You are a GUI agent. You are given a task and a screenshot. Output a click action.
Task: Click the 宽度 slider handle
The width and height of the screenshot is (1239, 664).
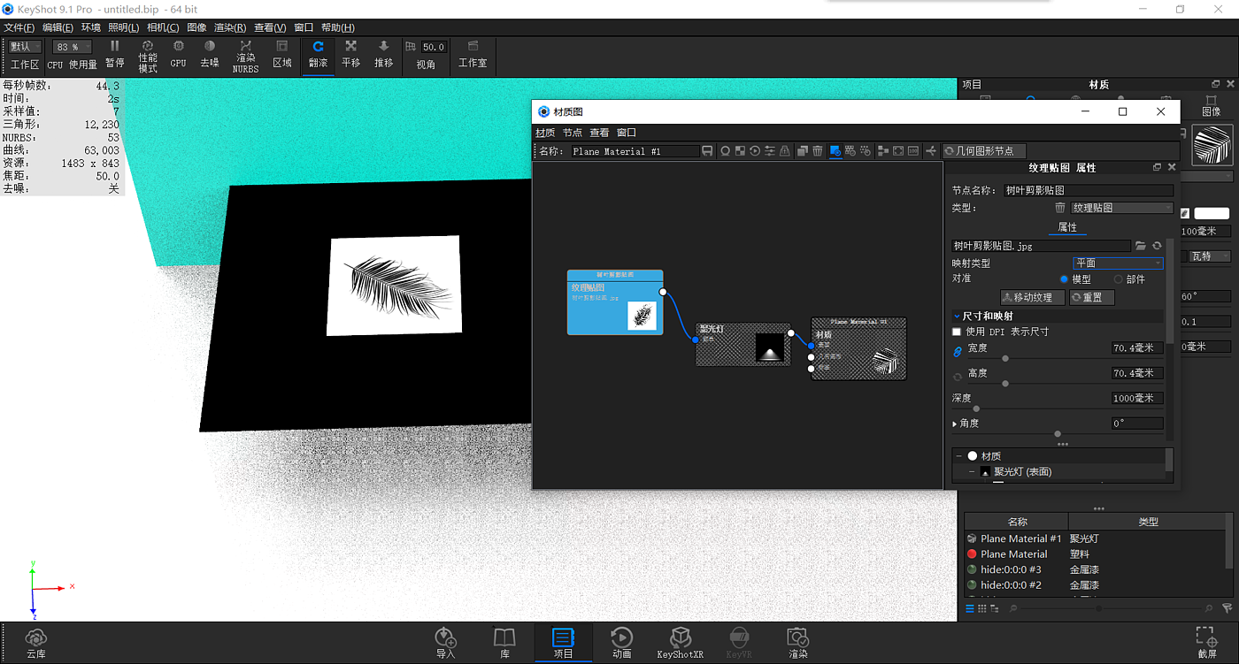tap(1005, 359)
